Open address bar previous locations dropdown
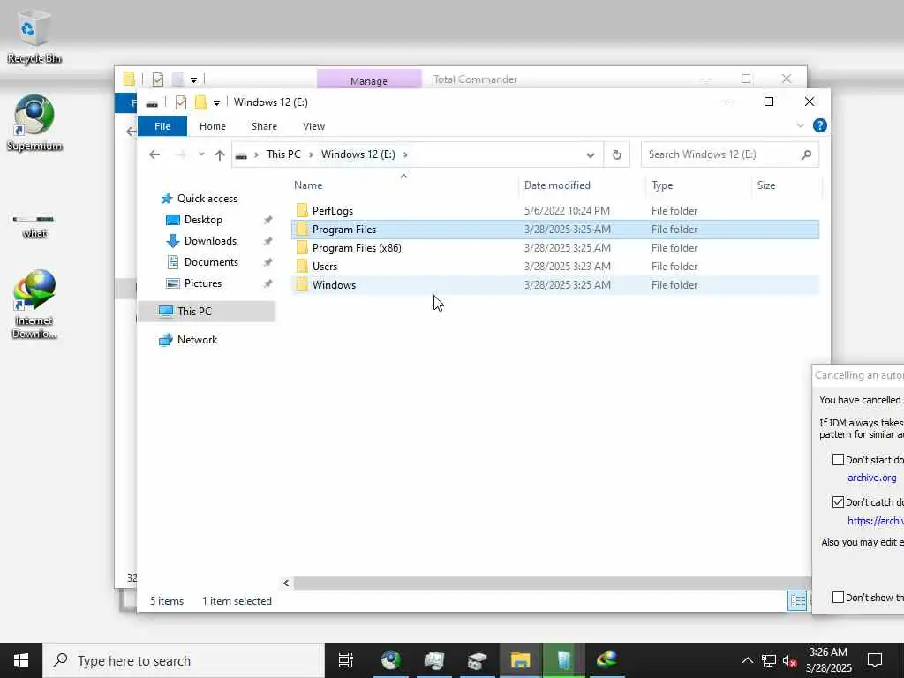Viewport: 904px width, 678px height. (591, 155)
